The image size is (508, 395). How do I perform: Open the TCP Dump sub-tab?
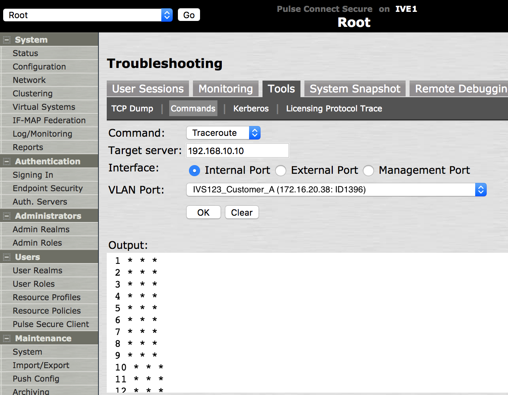pyautogui.click(x=132, y=109)
